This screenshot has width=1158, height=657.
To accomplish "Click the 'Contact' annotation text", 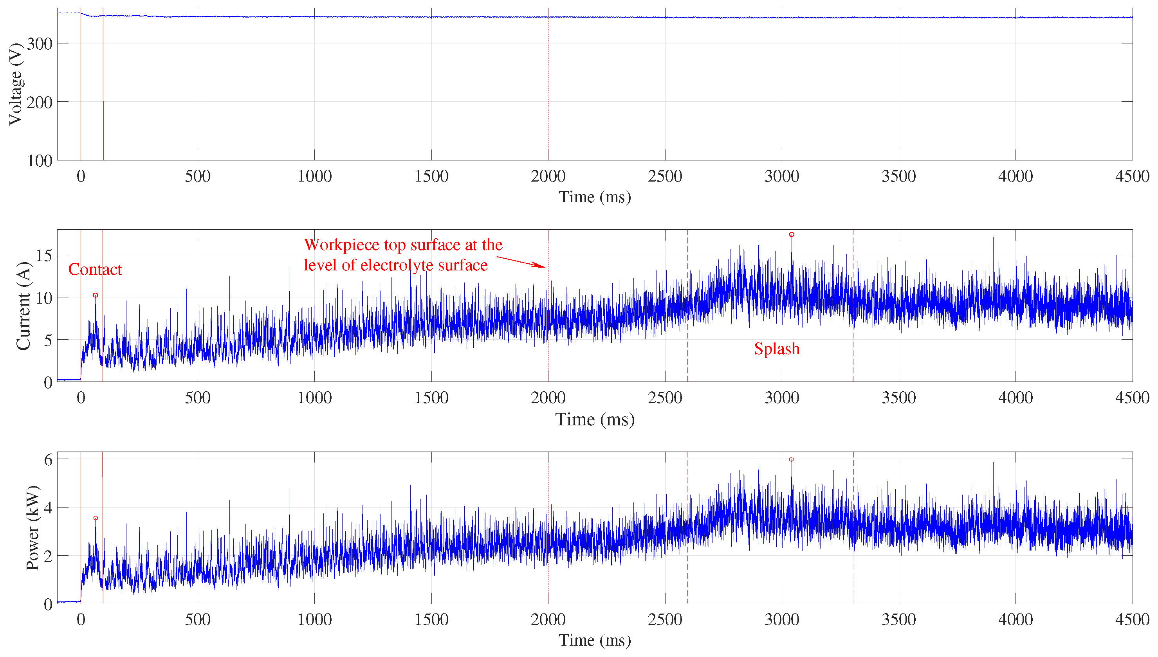I will pyautogui.click(x=95, y=269).
